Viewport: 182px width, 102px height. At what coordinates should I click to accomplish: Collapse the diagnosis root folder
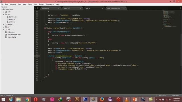point(2,9)
